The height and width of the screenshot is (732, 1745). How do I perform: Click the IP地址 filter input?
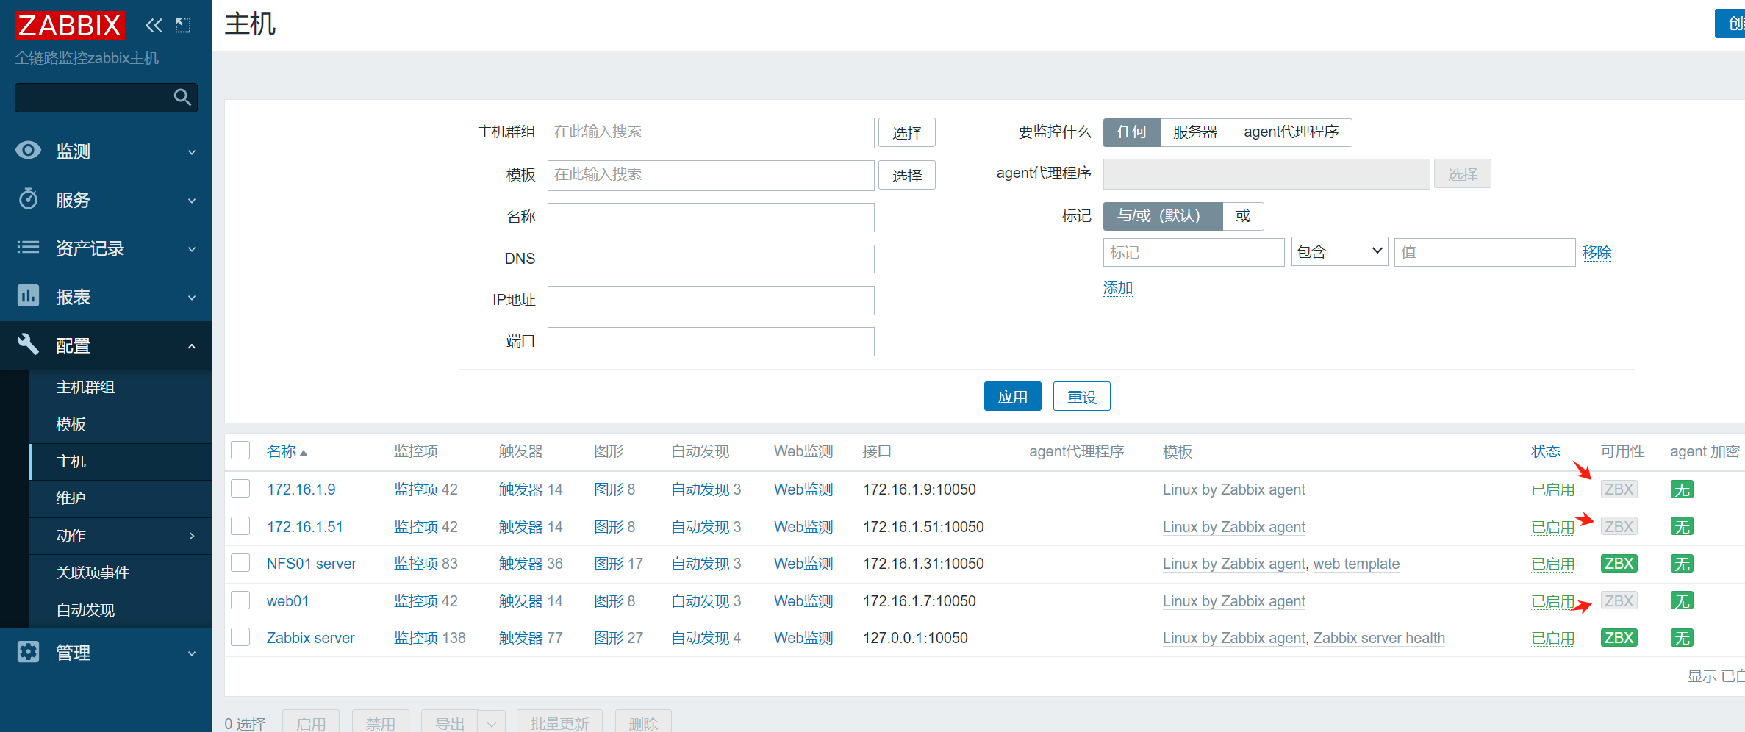pyautogui.click(x=711, y=301)
